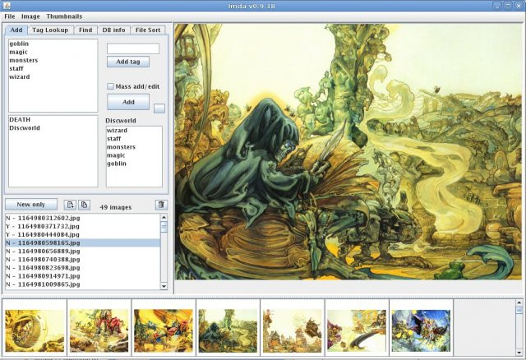
Task: Click the small blank button next to Add
Action: [159, 108]
